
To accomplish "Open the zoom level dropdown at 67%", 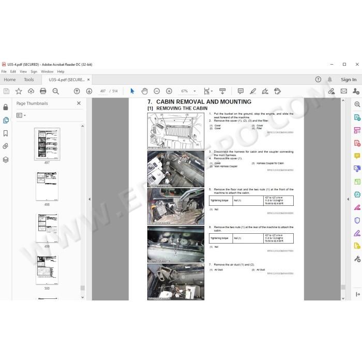I will 194,91.
